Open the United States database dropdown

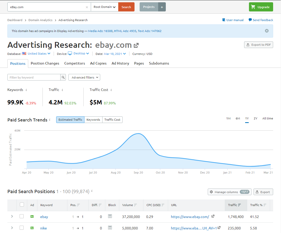(x=39, y=54)
